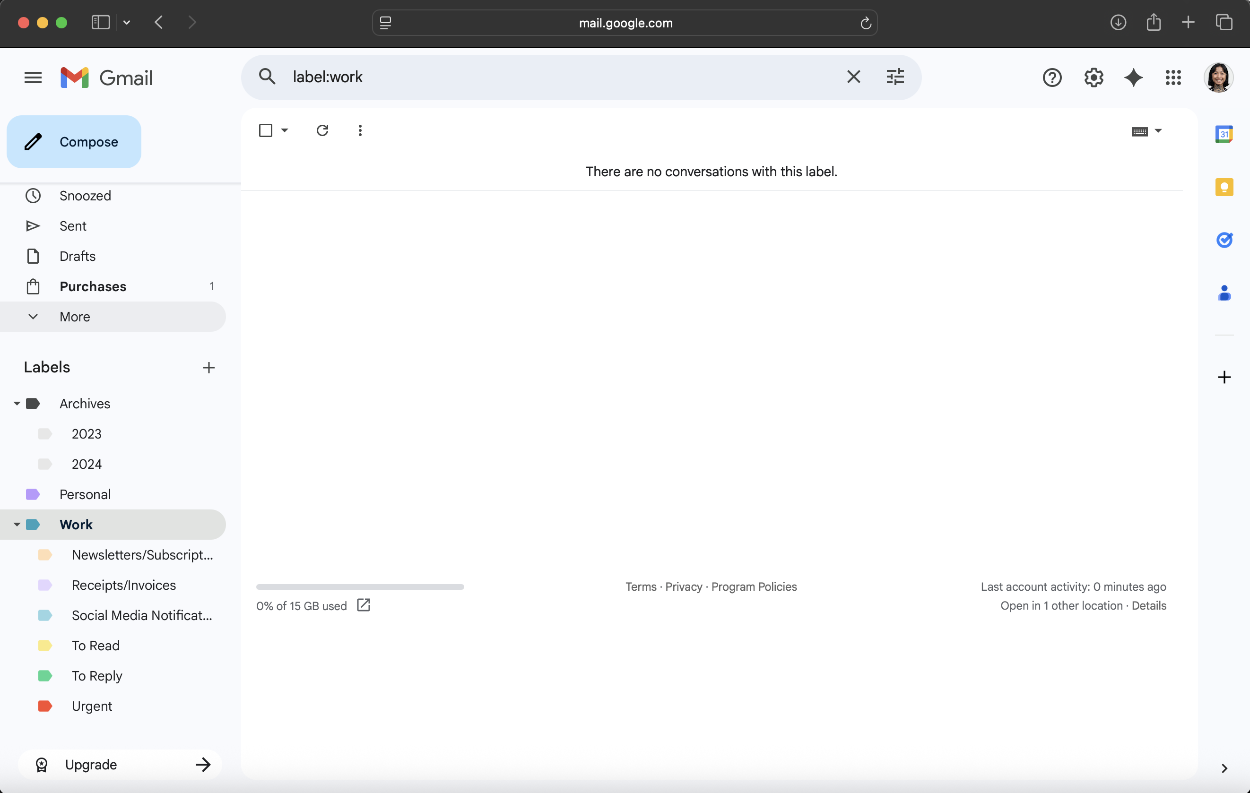Click the refresh icon in toolbar

pos(322,130)
